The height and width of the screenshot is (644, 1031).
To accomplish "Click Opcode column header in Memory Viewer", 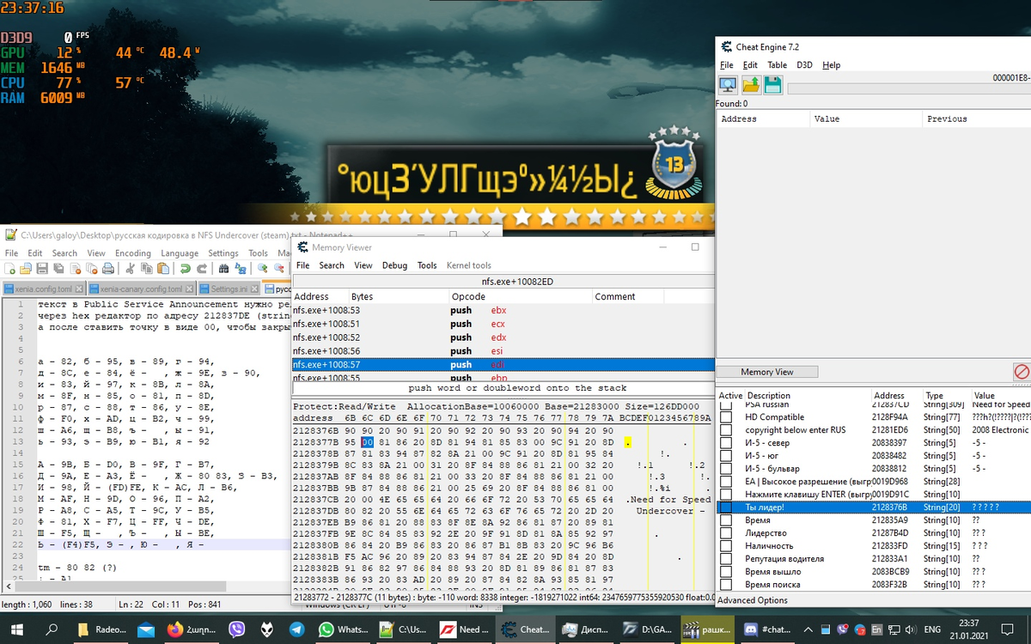I will (x=521, y=296).
